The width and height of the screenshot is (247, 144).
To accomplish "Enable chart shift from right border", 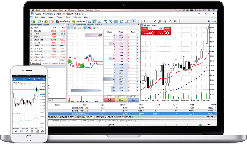I will click(x=127, y=21).
